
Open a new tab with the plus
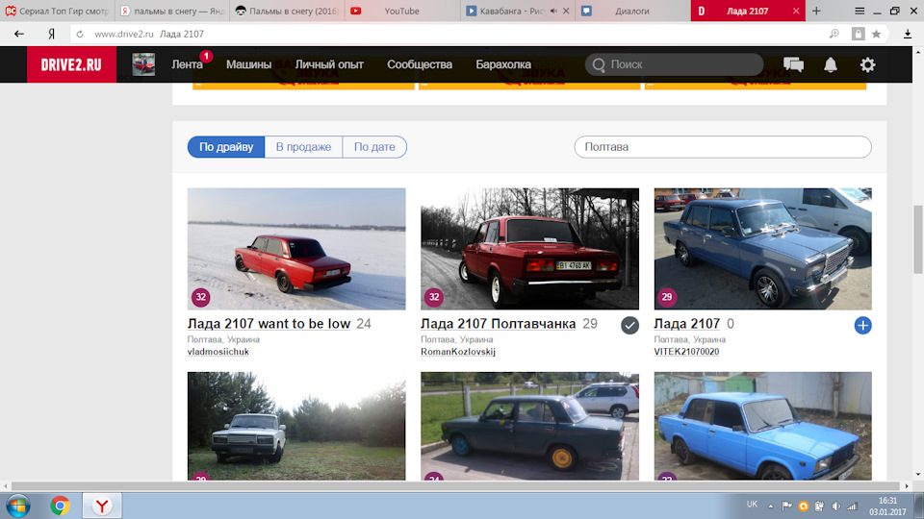(816, 11)
